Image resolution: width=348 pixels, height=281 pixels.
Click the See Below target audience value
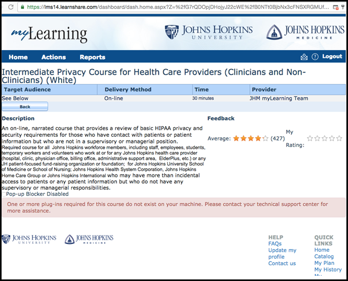tap(15, 98)
